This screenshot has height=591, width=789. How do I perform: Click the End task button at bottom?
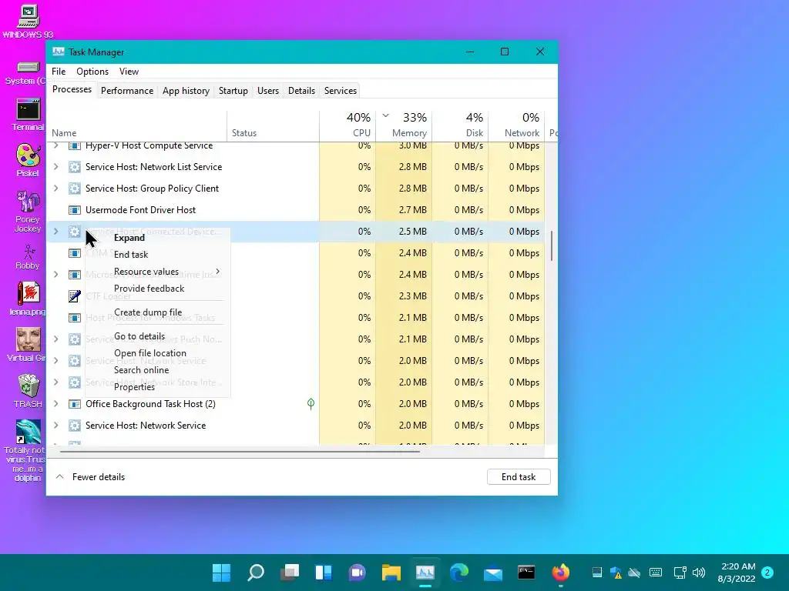[x=519, y=477]
